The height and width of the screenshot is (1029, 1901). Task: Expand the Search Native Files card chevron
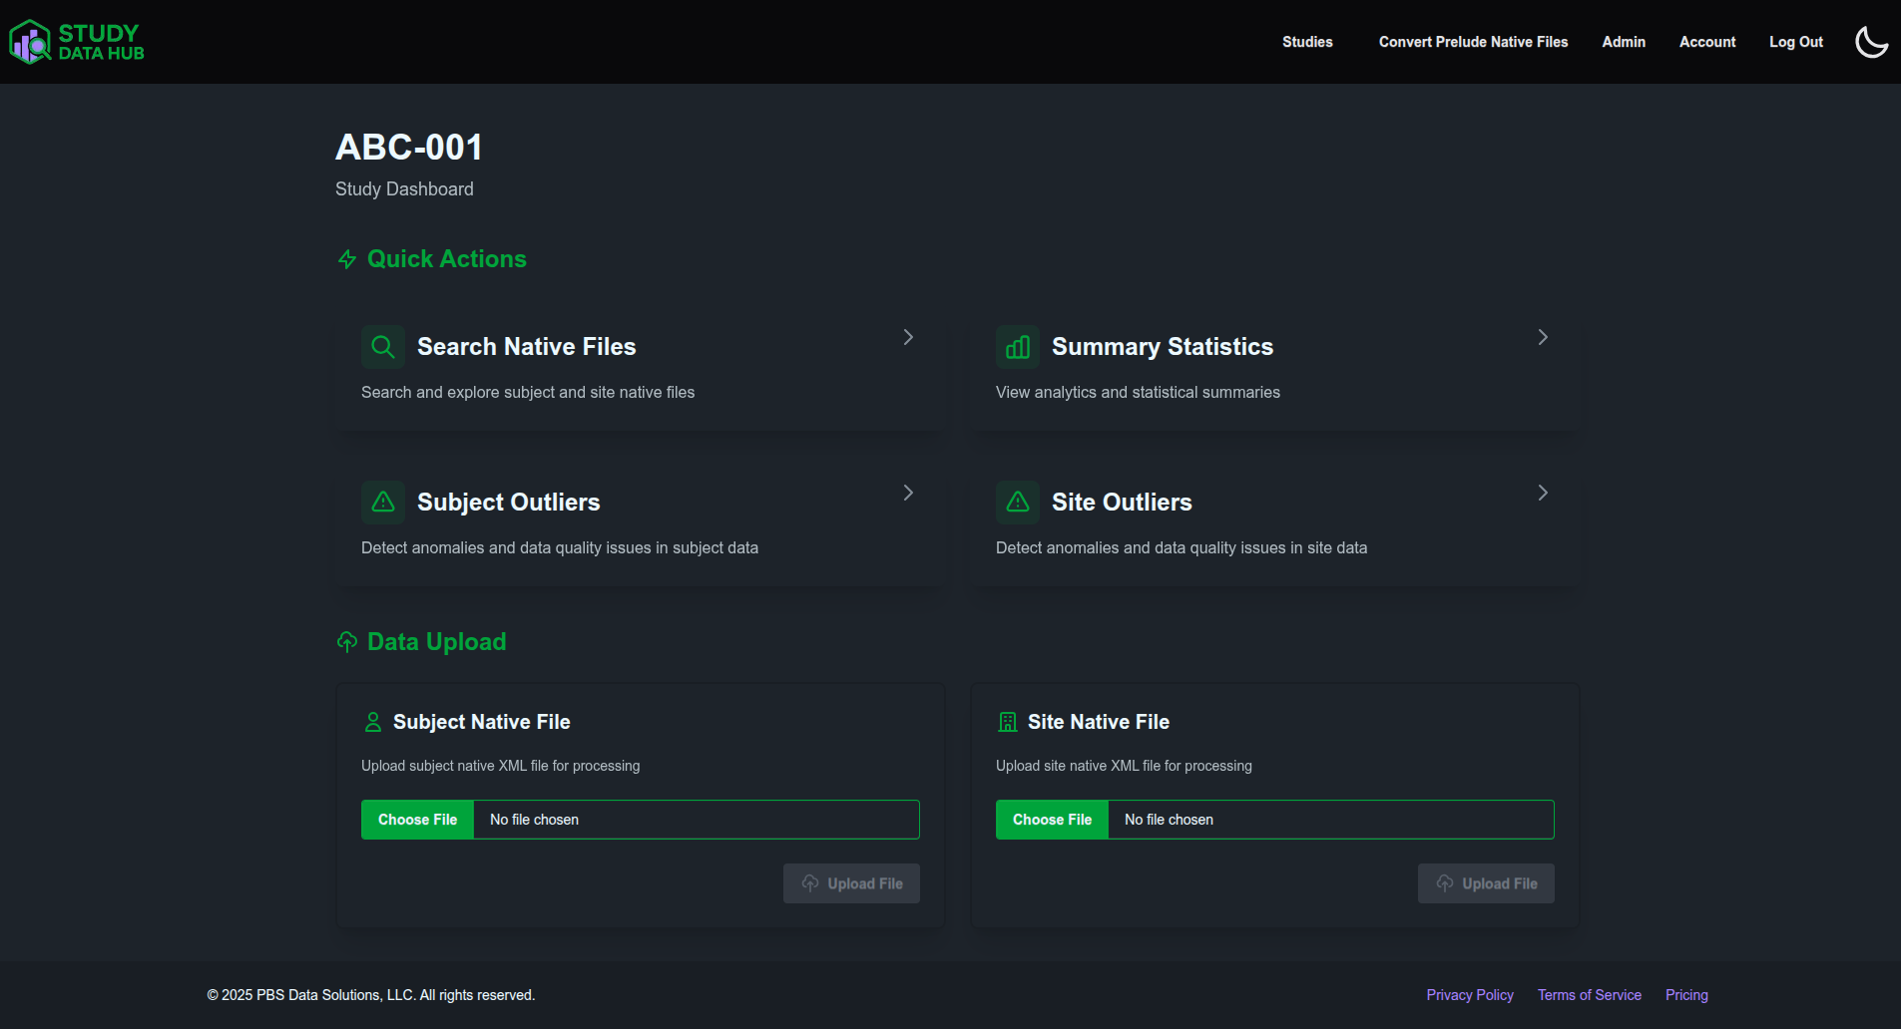click(908, 337)
